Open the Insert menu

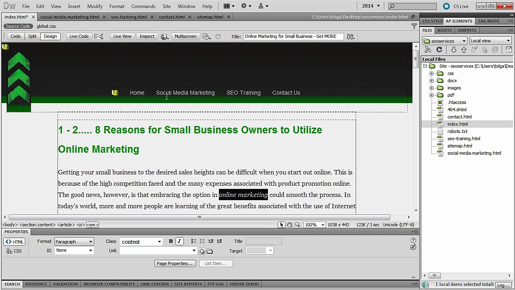click(x=74, y=6)
